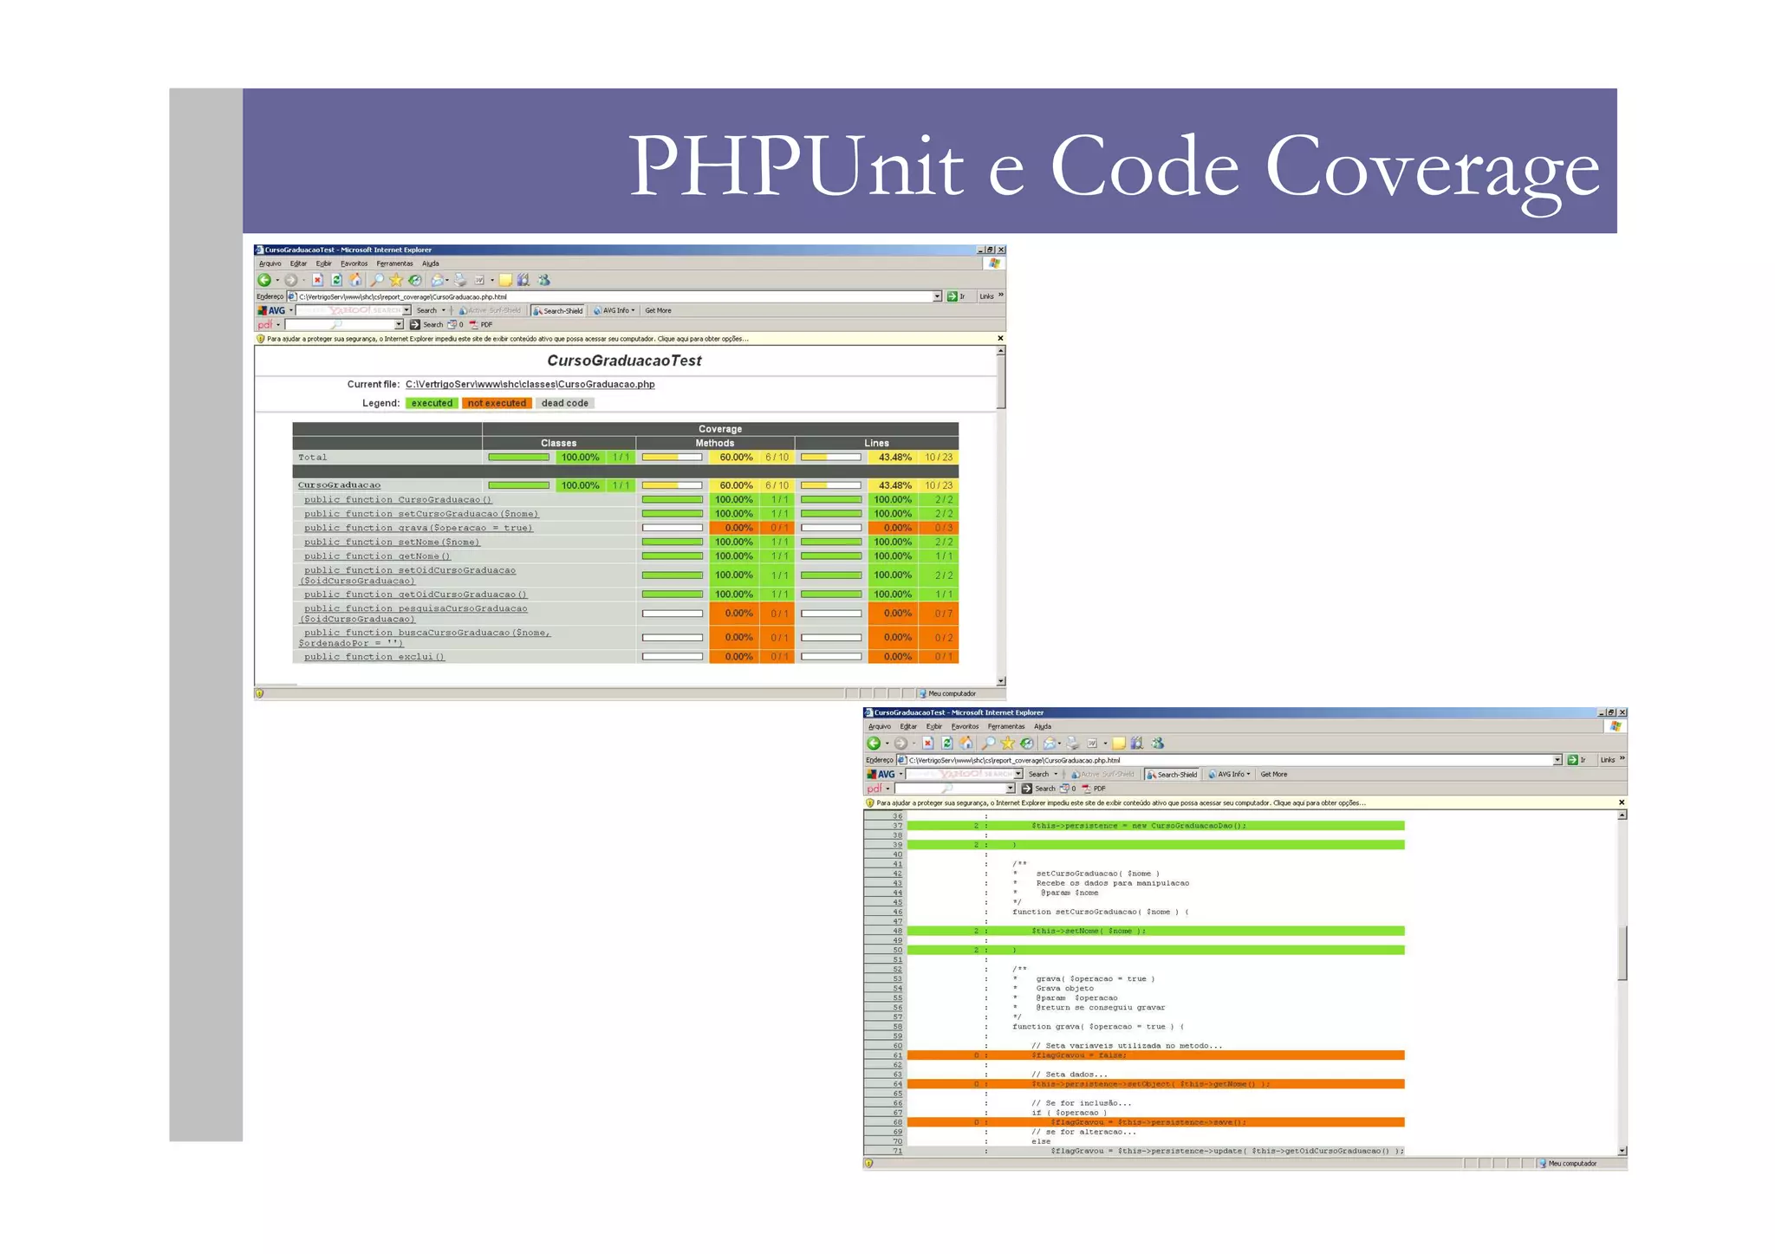This screenshot has height=1254, width=1775.
Task: Click Get More in upper AVG toolbar
Action: pos(658,310)
